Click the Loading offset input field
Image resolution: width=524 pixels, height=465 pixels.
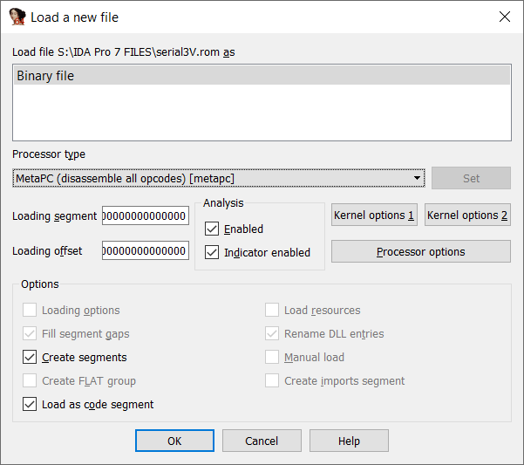tap(146, 250)
